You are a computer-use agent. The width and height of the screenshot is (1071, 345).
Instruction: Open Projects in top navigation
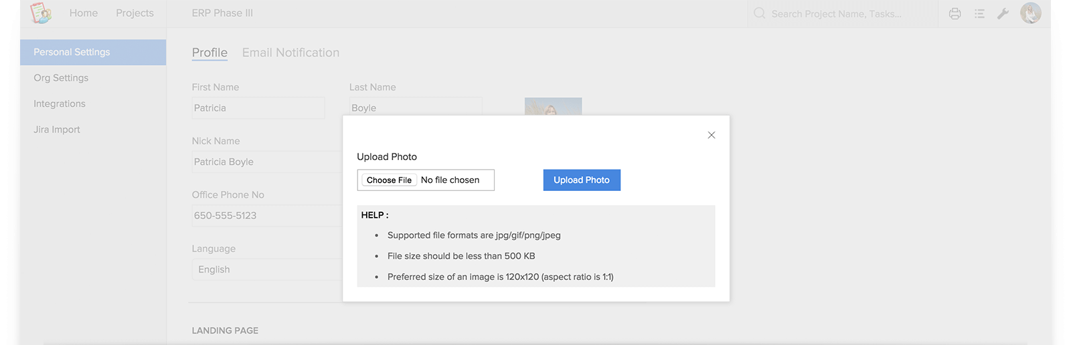[x=135, y=13]
